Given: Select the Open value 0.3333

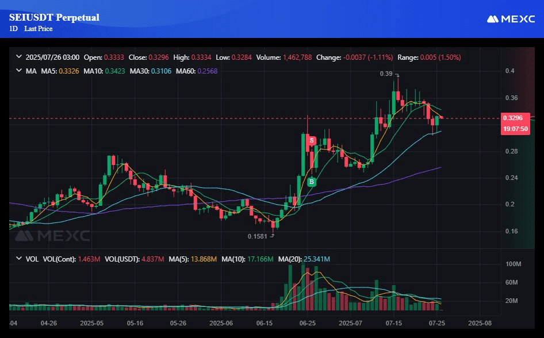Looking at the screenshot, I should tap(114, 57).
